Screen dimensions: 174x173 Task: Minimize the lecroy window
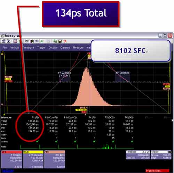click(160, 35)
